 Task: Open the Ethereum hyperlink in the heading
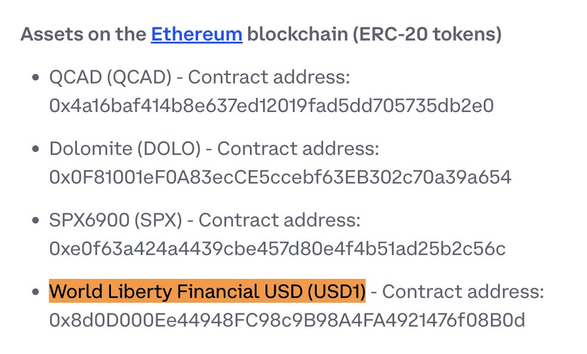point(196,34)
